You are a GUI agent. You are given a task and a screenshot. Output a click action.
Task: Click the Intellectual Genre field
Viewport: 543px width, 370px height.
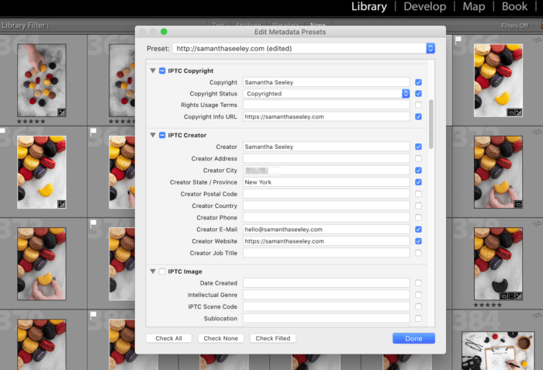point(327,295)
